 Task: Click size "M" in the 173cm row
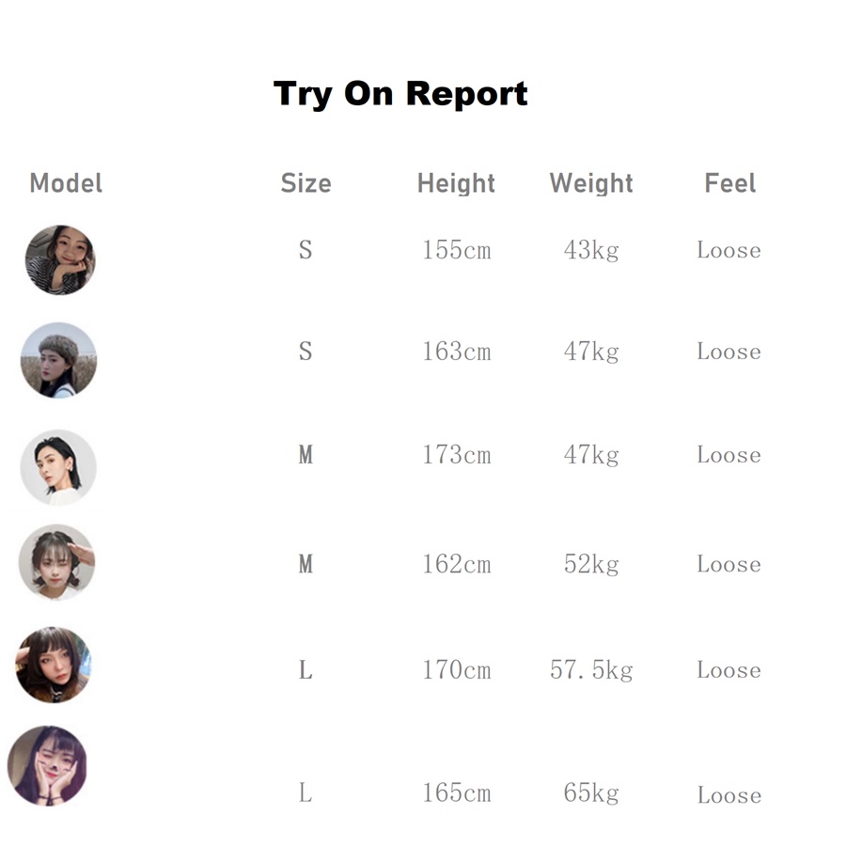click(305, 455)
